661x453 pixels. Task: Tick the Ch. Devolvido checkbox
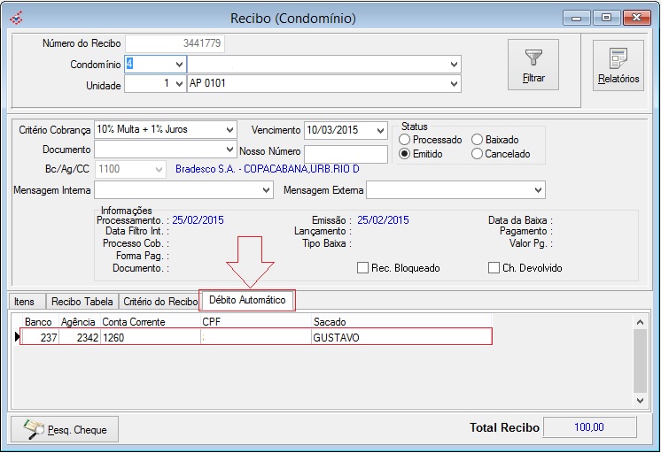(494, 268)
